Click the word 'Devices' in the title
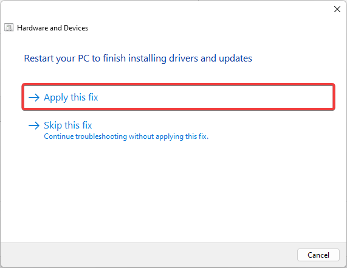The image size is (347, 268). 76,28
